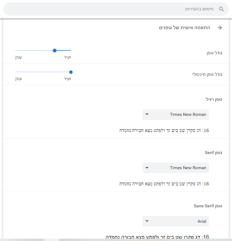
Task: Open the font dropdown under "גופן רגיל"
Action: point(176,115)
